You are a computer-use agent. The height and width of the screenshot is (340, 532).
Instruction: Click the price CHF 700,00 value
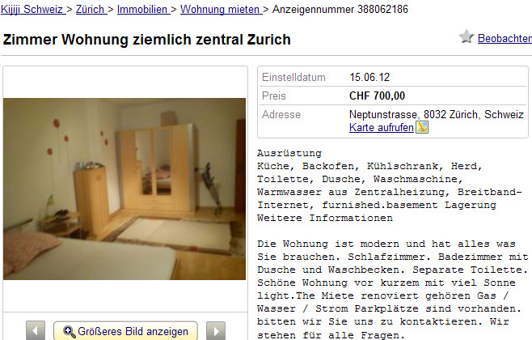coord(377,96)
